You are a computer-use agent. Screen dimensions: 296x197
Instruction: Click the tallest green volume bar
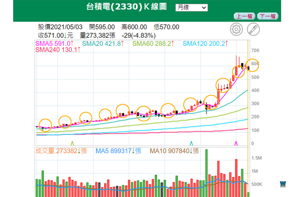(206, 173)
